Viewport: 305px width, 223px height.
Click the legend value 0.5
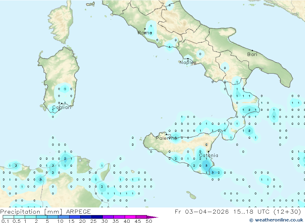16,221
